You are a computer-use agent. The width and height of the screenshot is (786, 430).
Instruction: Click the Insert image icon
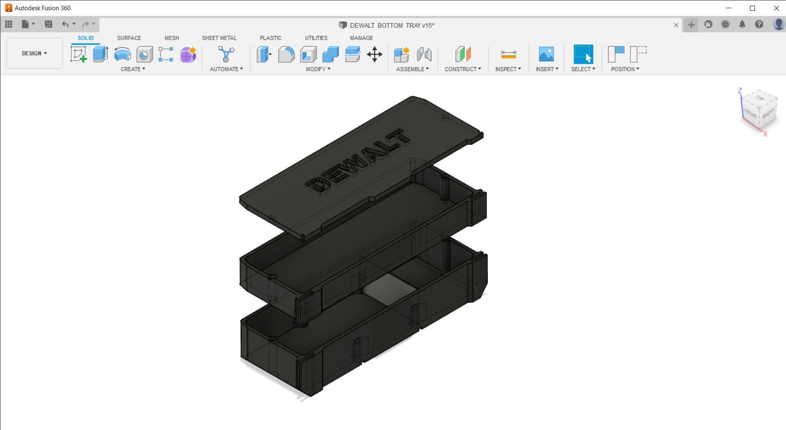[x=546, y=54]
